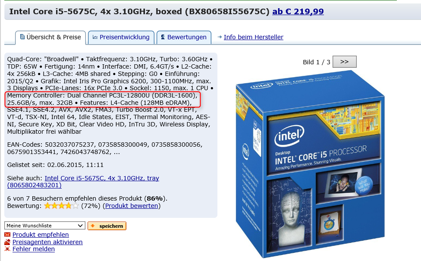Click the star rating icons
Screen dimensions: 421x261
tap(62, 206)
